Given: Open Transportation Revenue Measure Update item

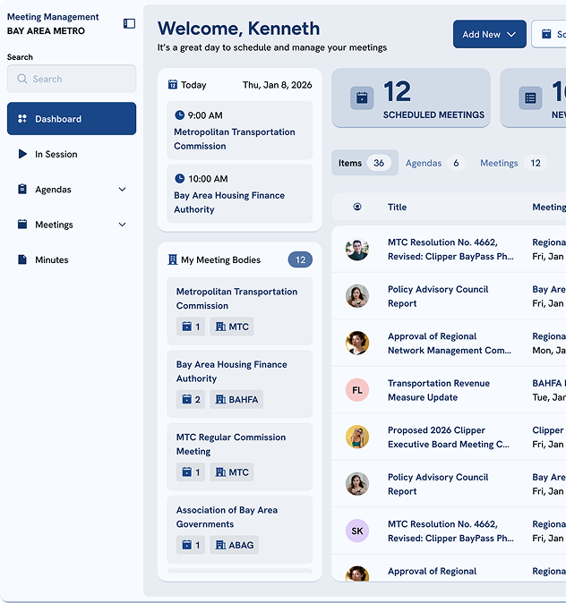Looking at the screenshot, I should 439,390.
